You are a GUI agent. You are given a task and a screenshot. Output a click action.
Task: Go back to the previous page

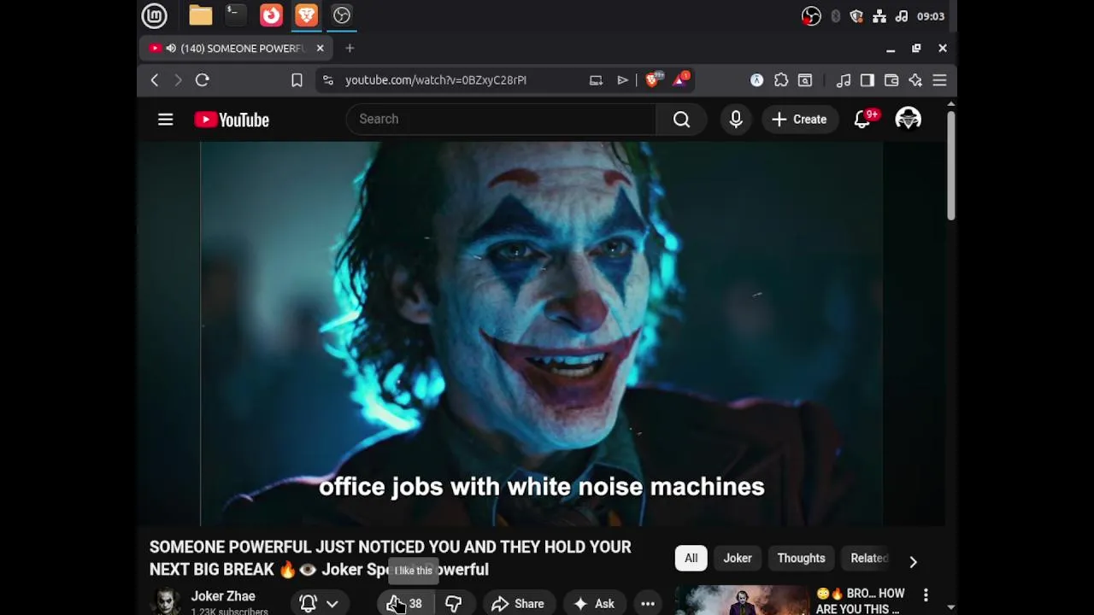click(155, 80)
